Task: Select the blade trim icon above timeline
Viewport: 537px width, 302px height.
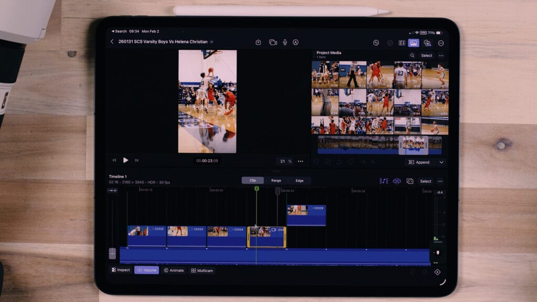Action: click(396, 181)
